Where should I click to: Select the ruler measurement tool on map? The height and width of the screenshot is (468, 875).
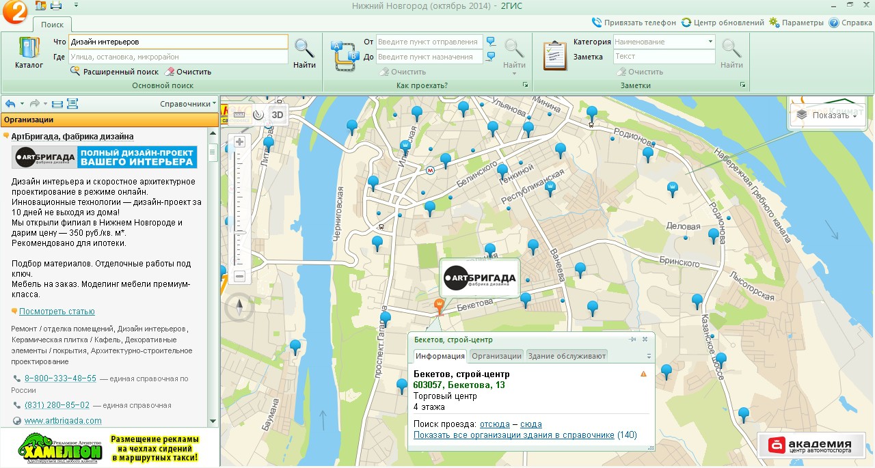(x=239, y=115)
